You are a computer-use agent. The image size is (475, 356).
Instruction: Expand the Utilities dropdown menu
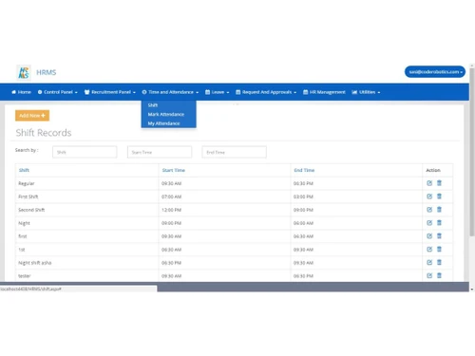point(366,92)
